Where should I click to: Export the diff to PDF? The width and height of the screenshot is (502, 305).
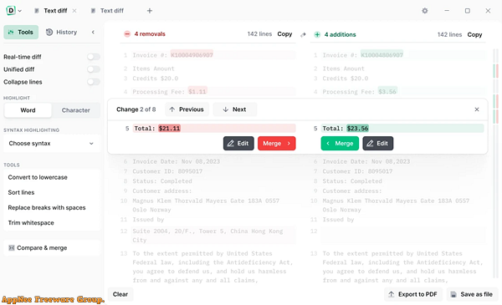click(x=413, y=294)
